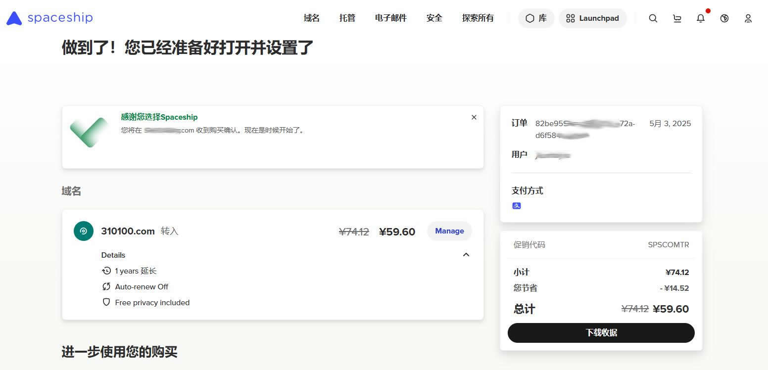The width and height of the screenshot is (768, 370).
Task: Collapse the domain Details section
Action: [466, 255]
